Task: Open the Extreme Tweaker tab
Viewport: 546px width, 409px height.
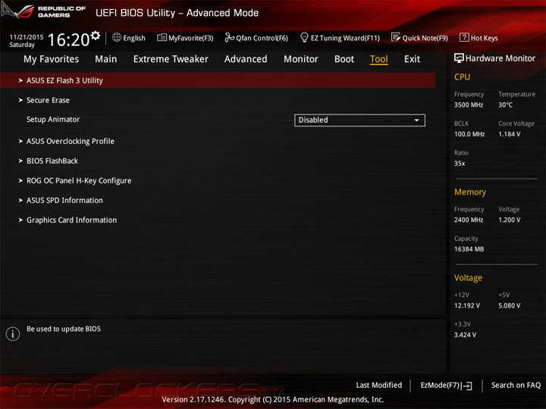Action: tap(171, 59)
